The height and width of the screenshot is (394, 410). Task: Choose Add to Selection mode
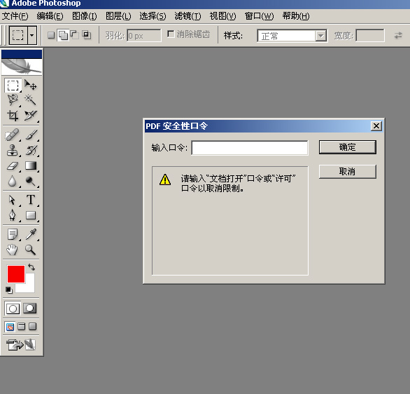point(63,35)
